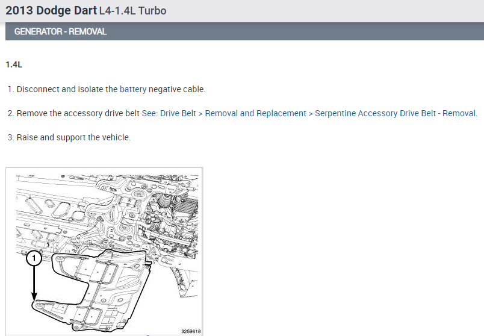This screenshot has height=336, width=484.
Task: Click figure number 3259618 in the diagram
Action: point(191,331)
